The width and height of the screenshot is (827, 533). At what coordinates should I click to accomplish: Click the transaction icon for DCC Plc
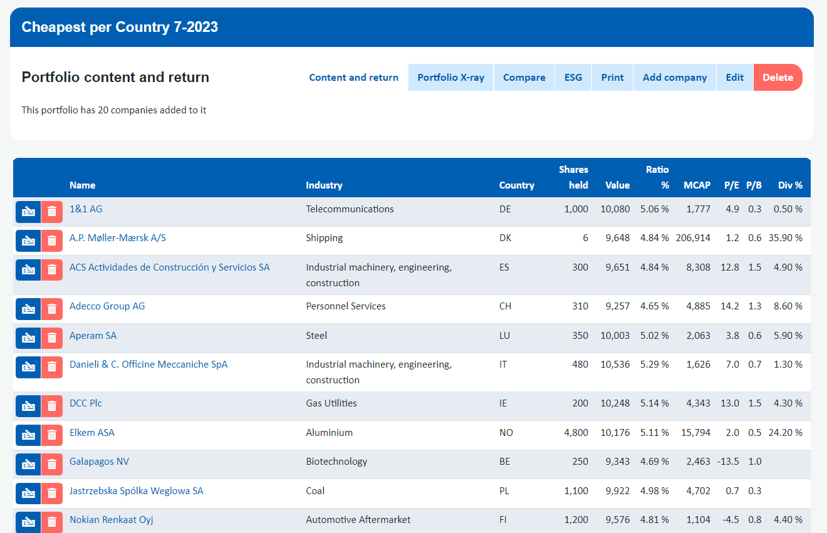28,406
